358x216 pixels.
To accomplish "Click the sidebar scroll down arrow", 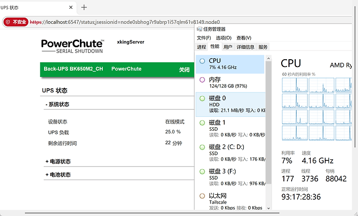I will point(269,208).
